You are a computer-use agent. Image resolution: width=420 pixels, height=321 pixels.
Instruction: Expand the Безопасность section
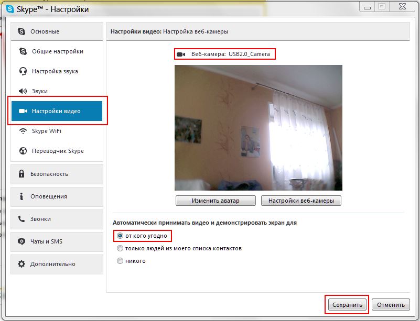click(x=57, y=174)
